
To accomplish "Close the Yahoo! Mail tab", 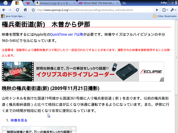I will 117,3.
